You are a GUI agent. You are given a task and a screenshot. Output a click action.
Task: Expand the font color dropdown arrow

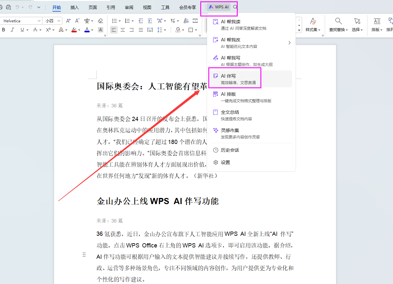tap(92, 30)
